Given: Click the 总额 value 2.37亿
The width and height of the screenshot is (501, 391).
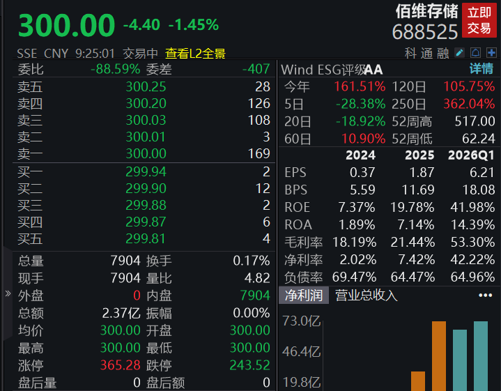Looking at the screenshot, I should pos(121,314).
